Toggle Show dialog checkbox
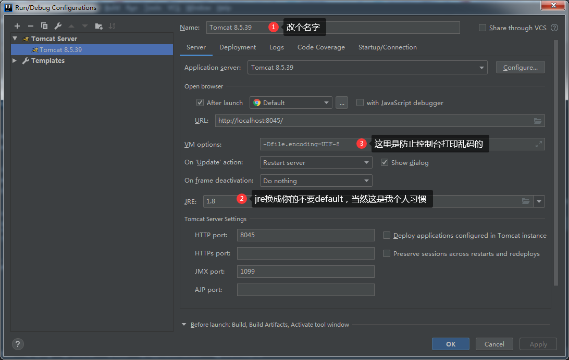Image resolution: width=569 pixels, height=360 pixels. coord(385,162)
